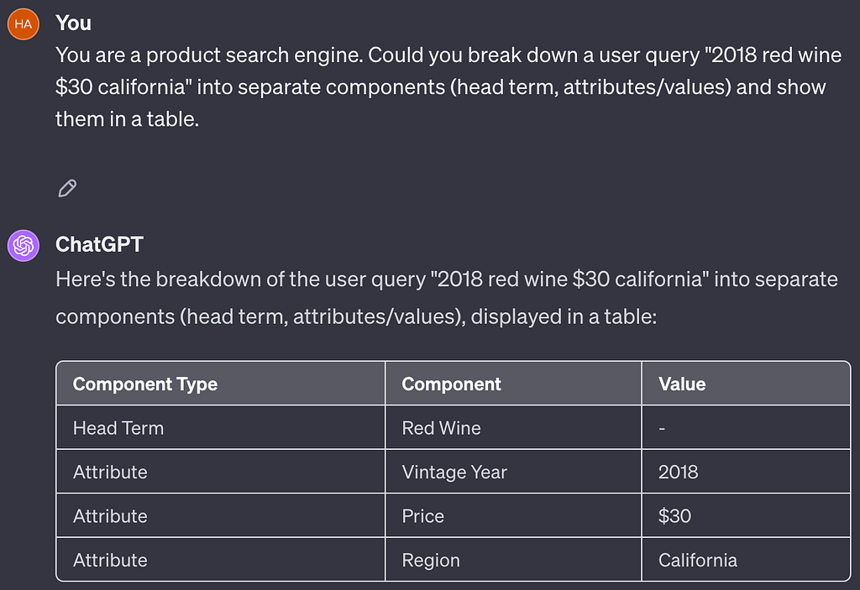The image size is (860, 590).
Task: Click the 'Red Wine' table cell
Action: coord(513,428)
